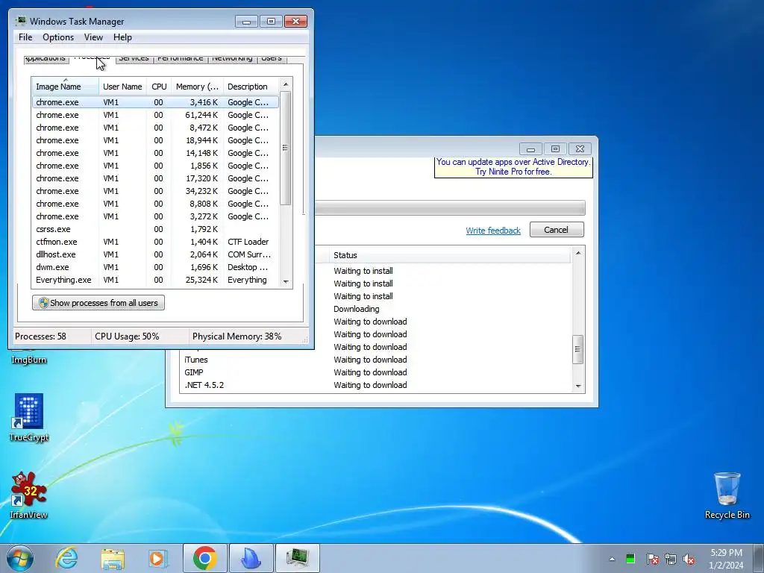Click the Ninite installation progress bar
The image size is (764, 573).
(449, 208)
